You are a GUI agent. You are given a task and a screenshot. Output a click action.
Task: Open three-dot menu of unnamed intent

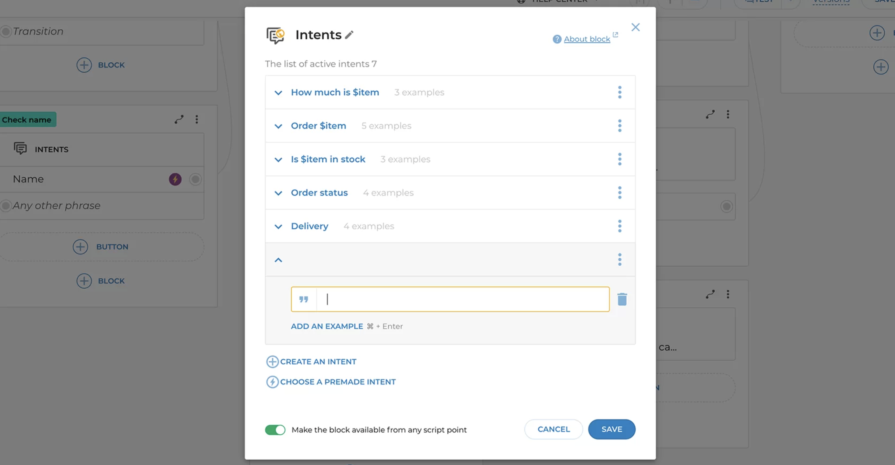620,260
